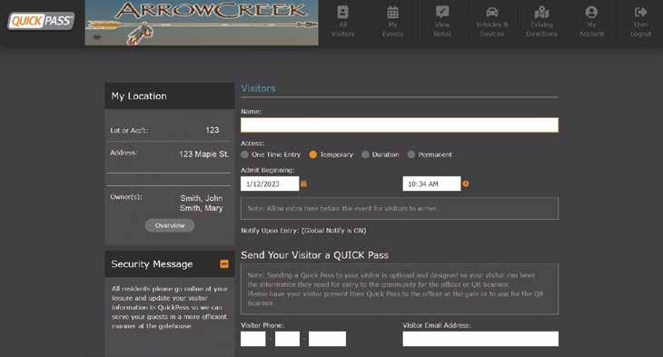The image size is (663, 357).
Task: Select Duration access option
Action: [365, 154]
